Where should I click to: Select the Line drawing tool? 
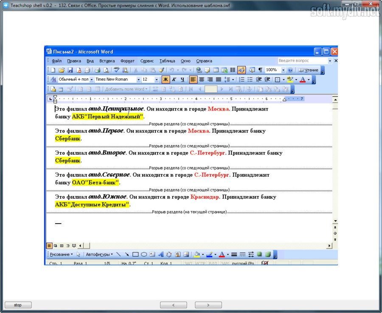[x=119, y=255]
